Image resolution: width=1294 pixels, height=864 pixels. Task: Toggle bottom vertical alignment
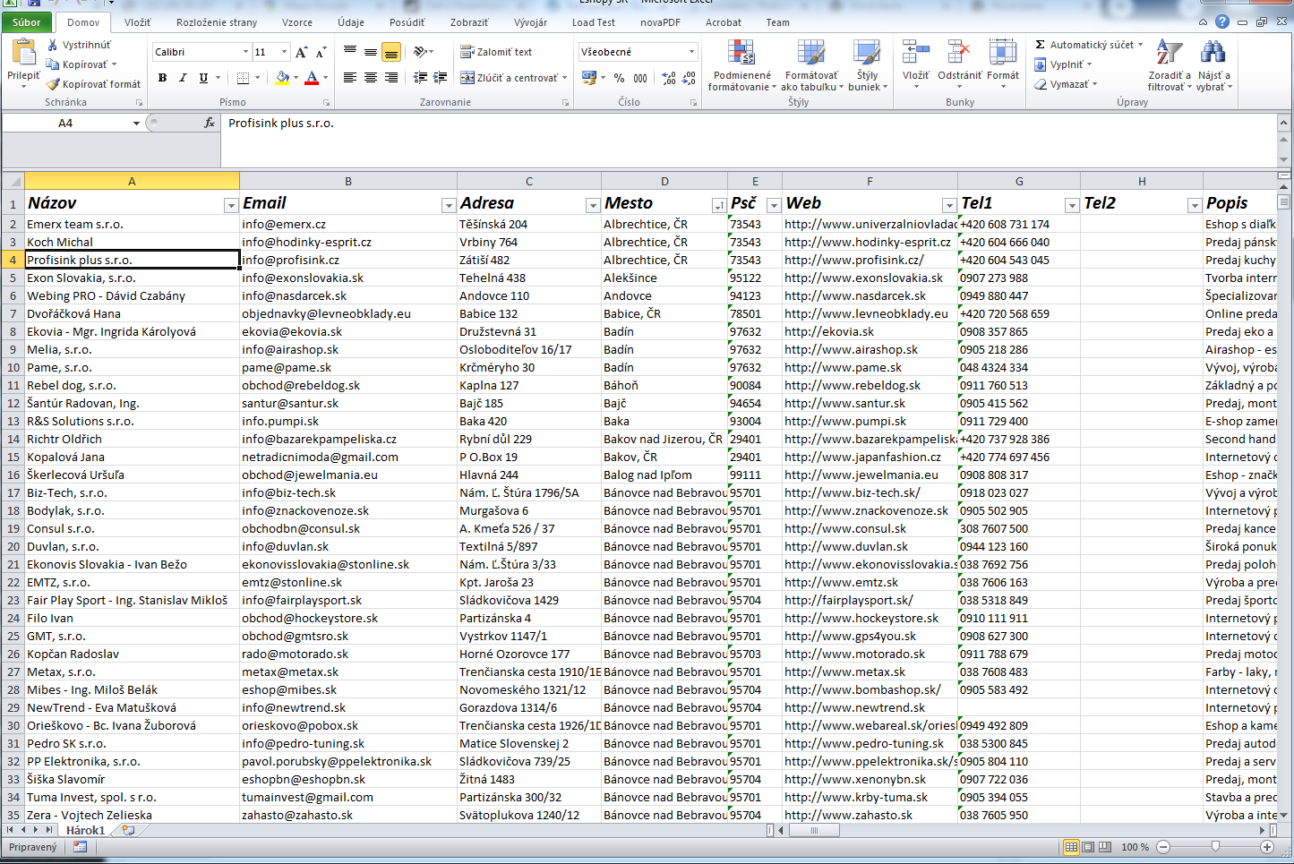[391, 52]
